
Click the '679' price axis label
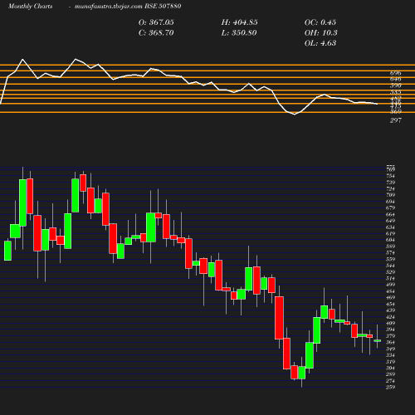coord(390,207)
